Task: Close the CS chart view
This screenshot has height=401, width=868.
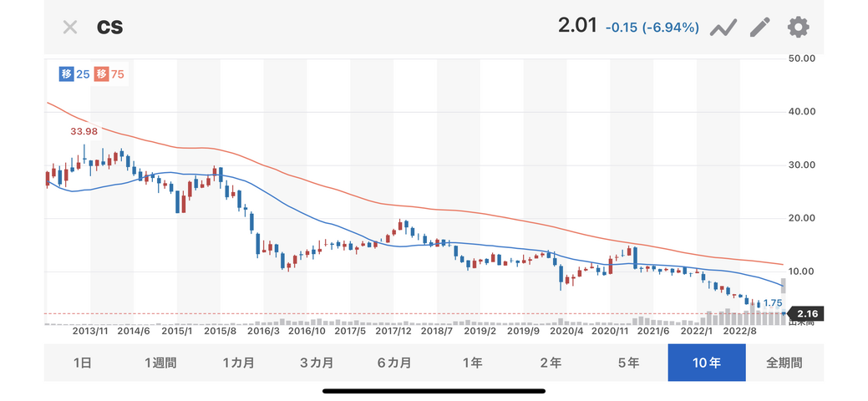Action: (69, 27)
